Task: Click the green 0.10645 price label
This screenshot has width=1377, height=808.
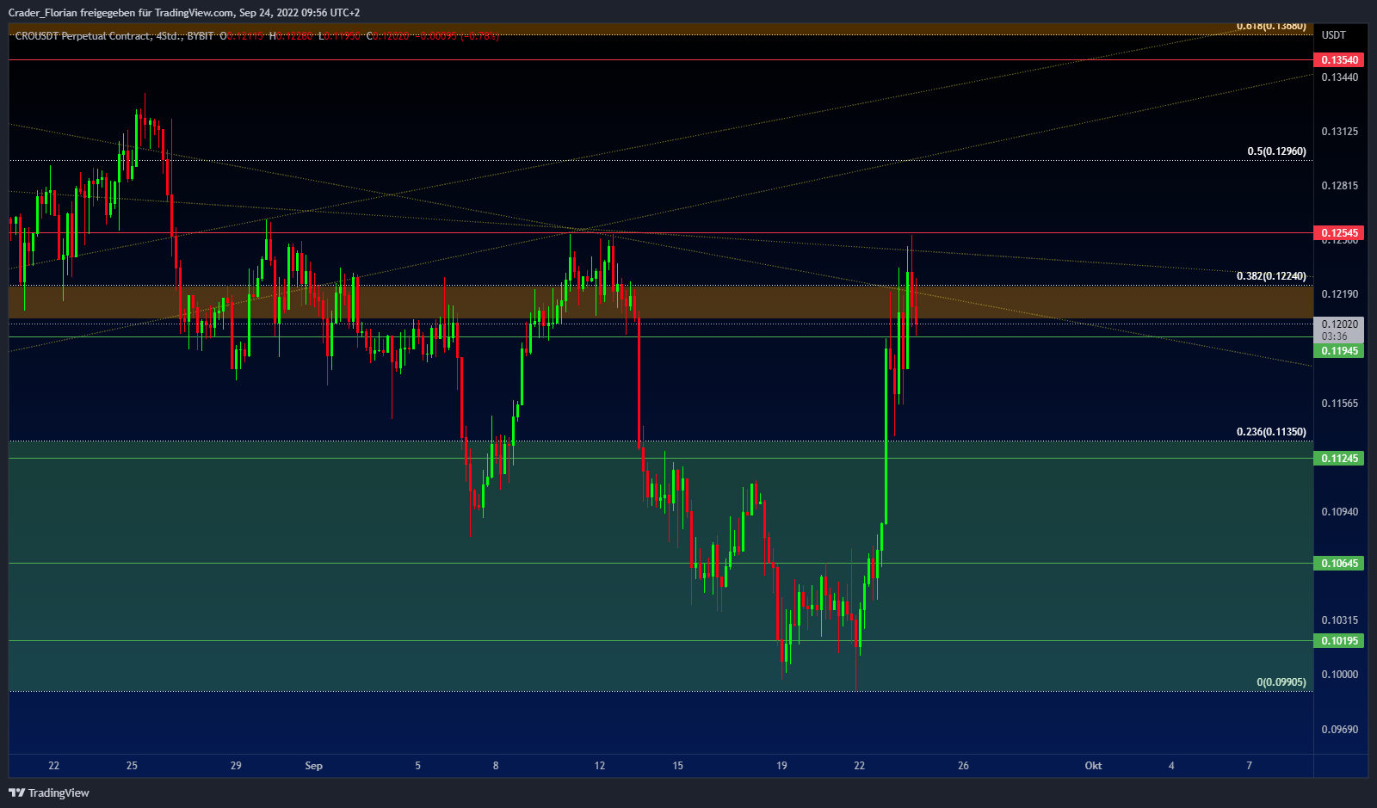Action: 1339,564
